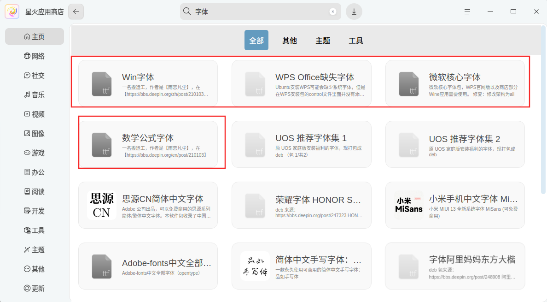
Task: Go to the 开发 category
Action: tap(35, 211)
